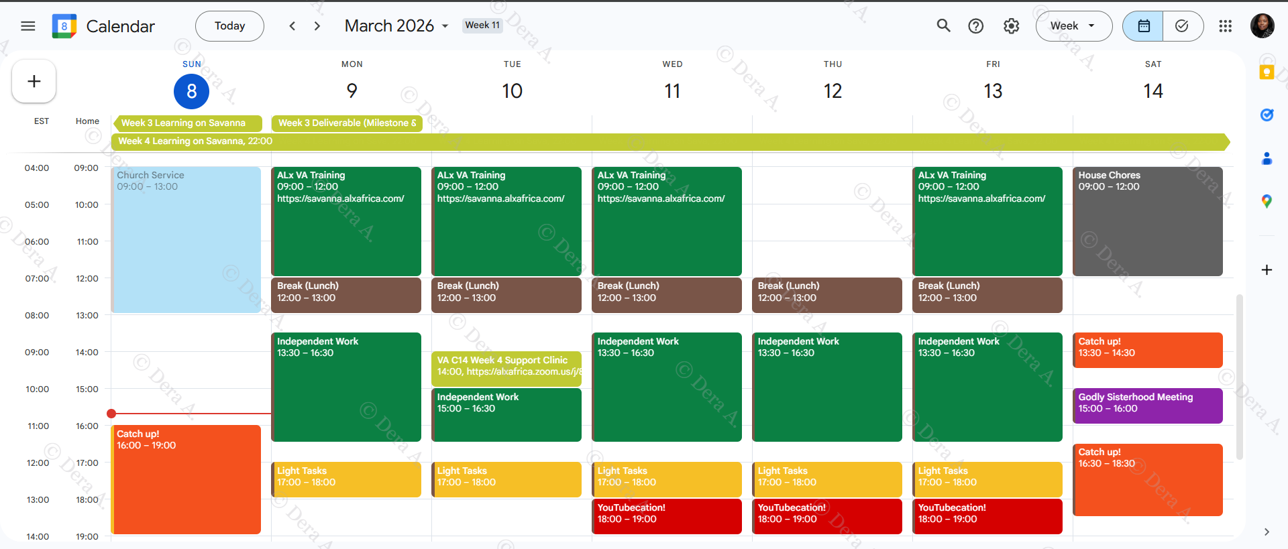Select Thursday 12 date header
The height and width of the screenshot is (549, 1288).
(833, 91)
